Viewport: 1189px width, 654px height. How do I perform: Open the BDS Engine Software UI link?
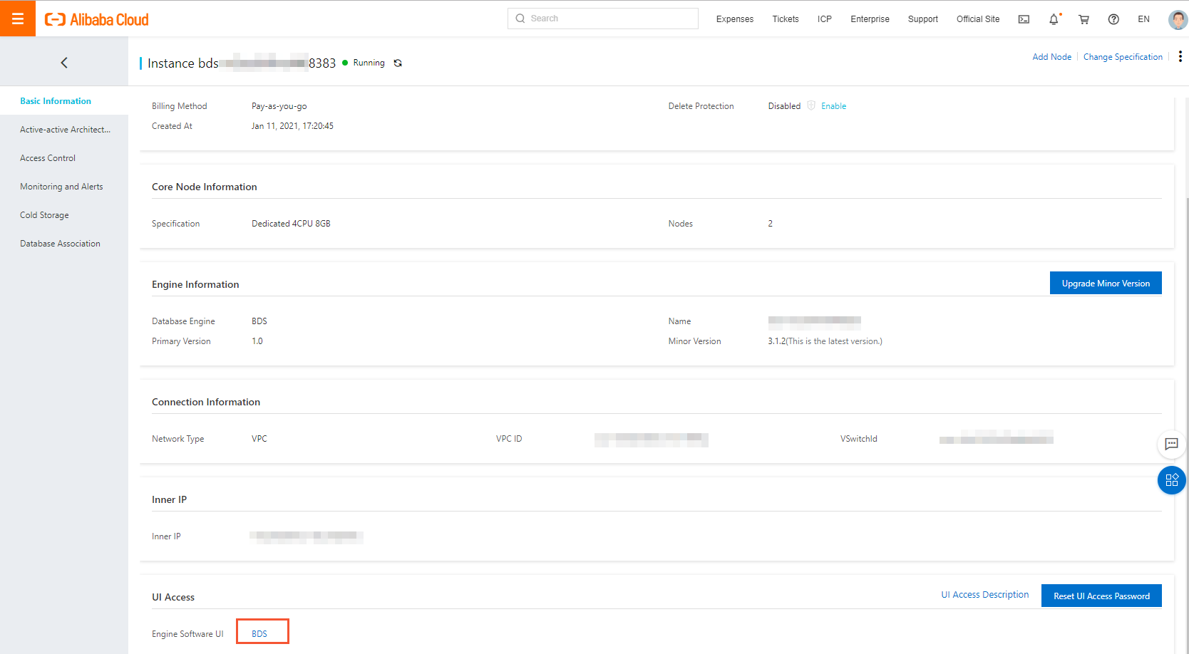click(259, 634)
